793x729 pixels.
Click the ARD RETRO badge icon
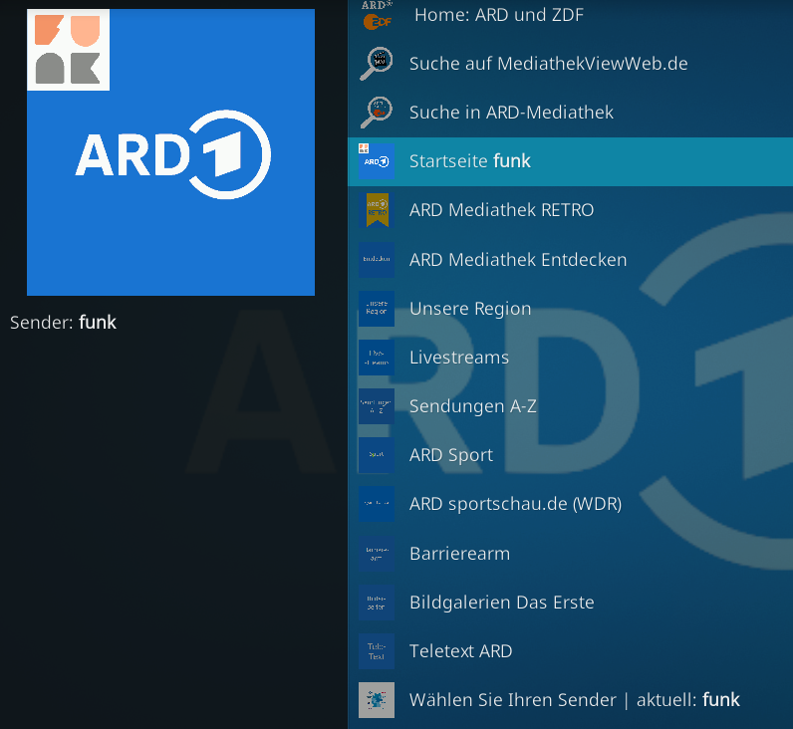[x=377, y=210]
